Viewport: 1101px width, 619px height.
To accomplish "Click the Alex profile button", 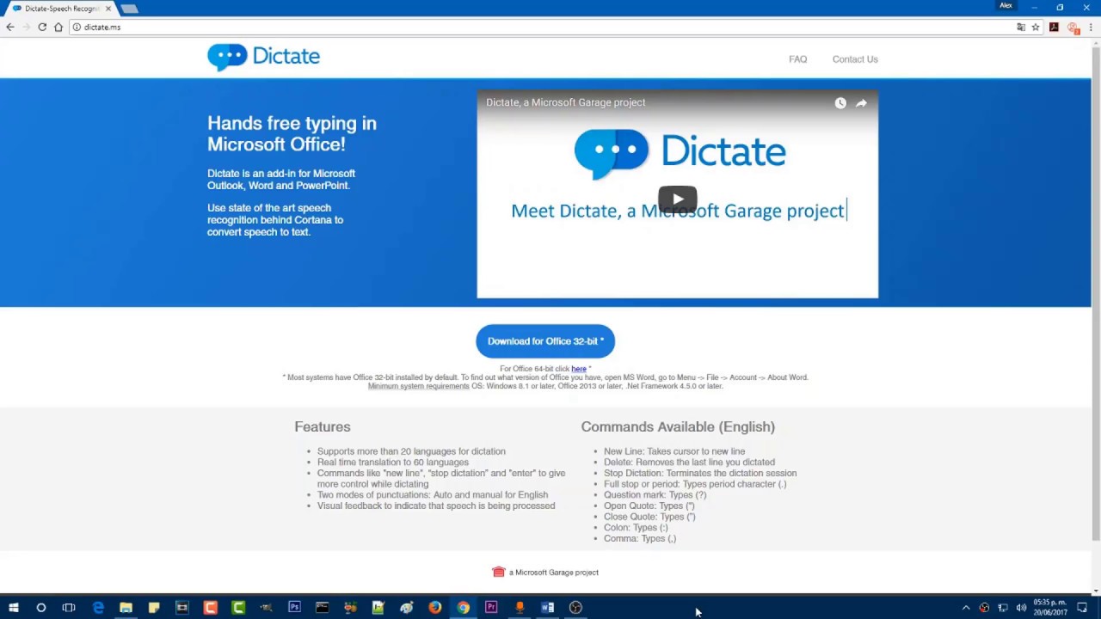I will click(x=1006, y=6).
